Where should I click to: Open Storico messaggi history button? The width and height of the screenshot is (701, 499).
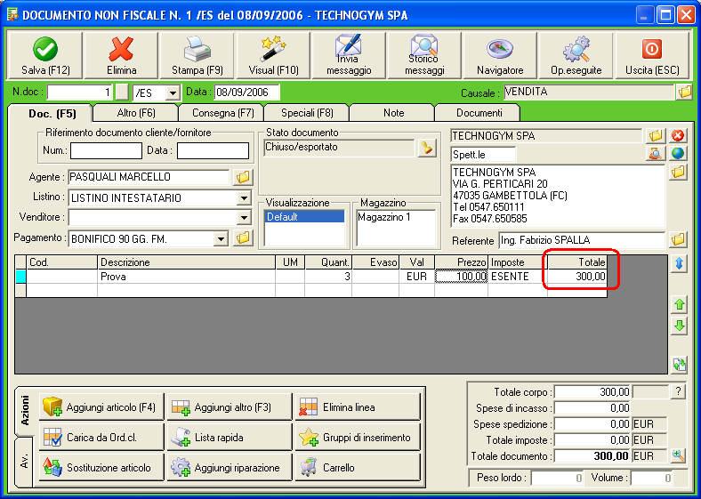[424, 55]
